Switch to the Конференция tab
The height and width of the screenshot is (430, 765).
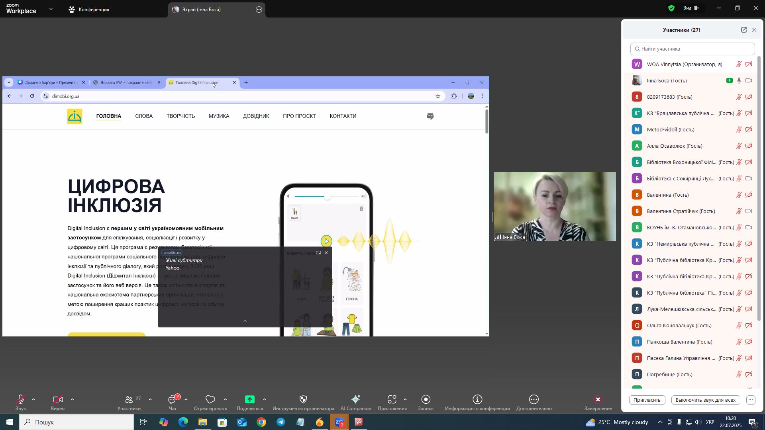[89, 10]
